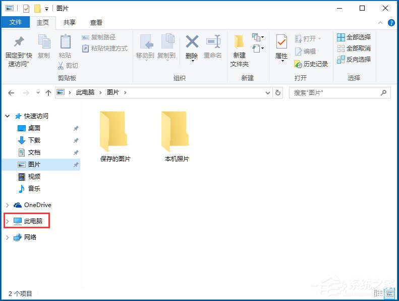
Task: Pin folder to Quick access (固定到"快速访问")
Action: (19, 52)
